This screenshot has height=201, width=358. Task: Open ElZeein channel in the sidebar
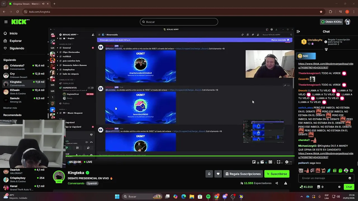pos(24,92)
